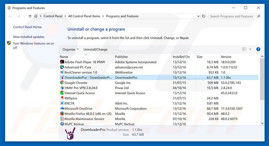Click the Internet Quick Access icon
Viewport: 269px width, 146px height.
(62, 93)
